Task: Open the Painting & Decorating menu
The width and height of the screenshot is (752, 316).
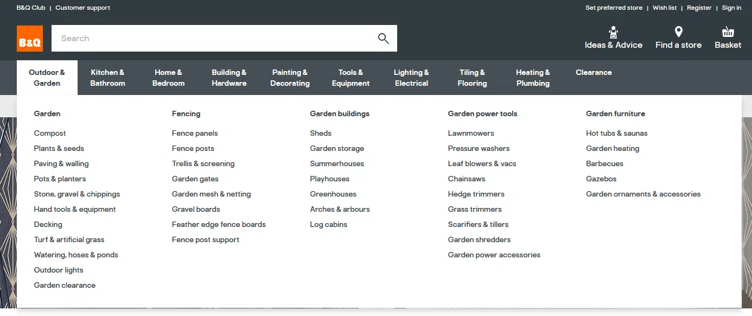Action: click(290, 78)
